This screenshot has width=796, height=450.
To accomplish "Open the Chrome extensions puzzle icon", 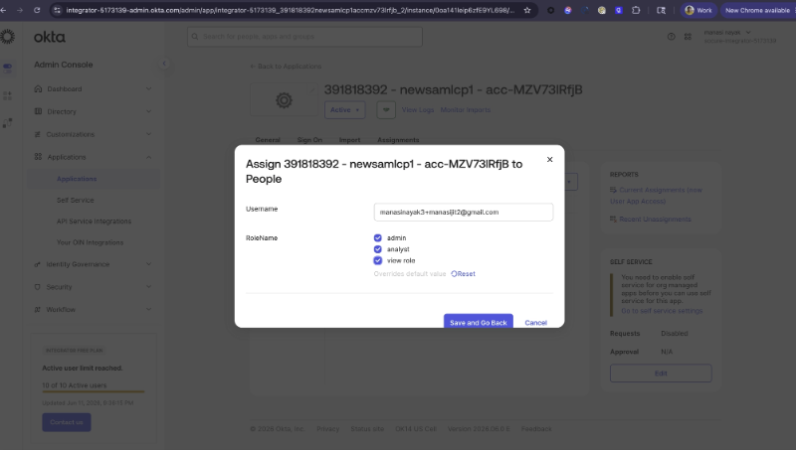I will point(636,10).
